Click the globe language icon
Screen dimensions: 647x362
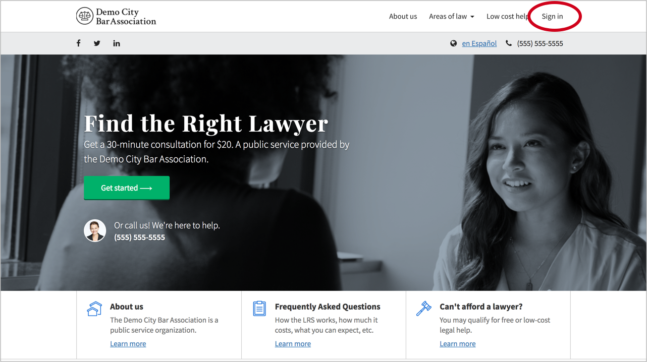pyautogui.click(x=454, y=43)
